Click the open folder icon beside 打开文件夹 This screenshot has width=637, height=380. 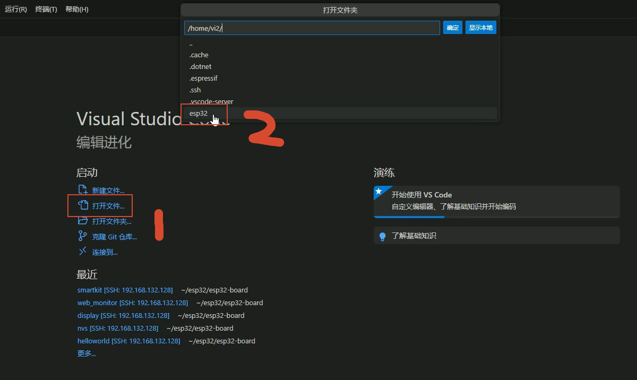[x=83, y=221]
